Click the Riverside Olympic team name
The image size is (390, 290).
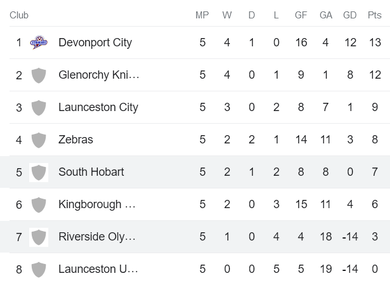tap(97, 237)
